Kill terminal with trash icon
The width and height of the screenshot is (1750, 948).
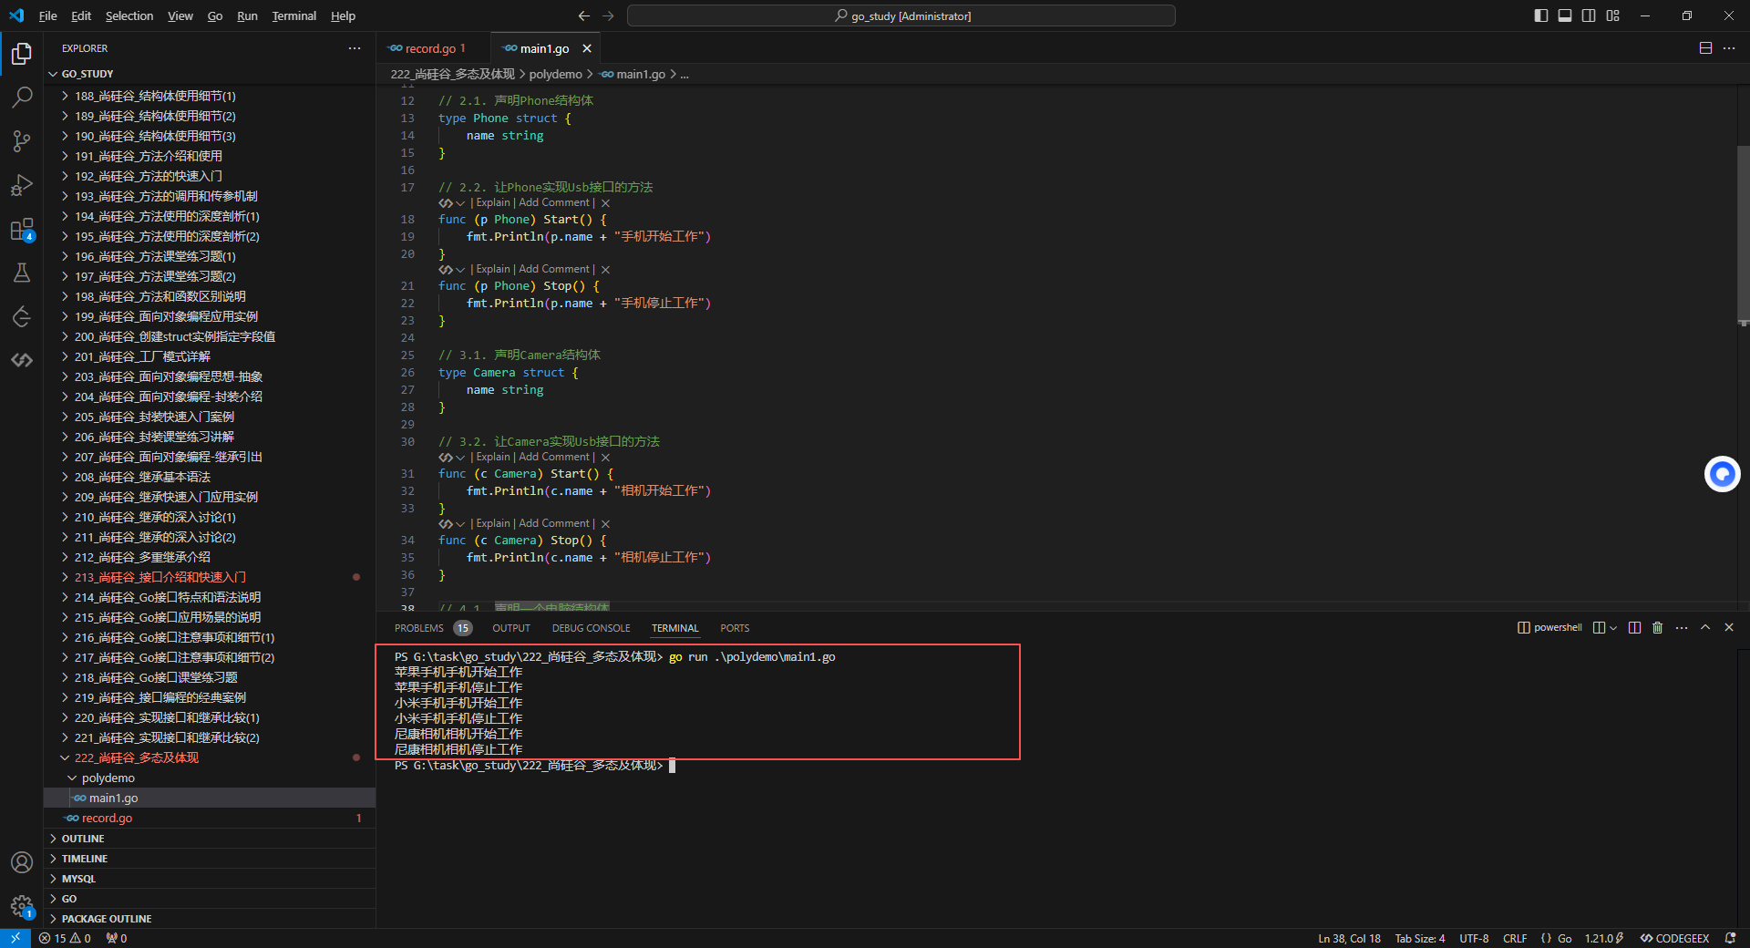click(1658, 627)
